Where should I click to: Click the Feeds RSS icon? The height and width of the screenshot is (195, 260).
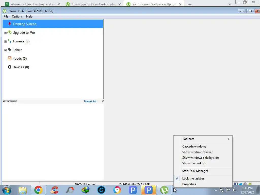9,58
